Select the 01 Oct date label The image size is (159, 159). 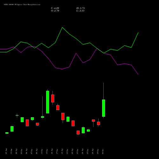pos(103,151)
